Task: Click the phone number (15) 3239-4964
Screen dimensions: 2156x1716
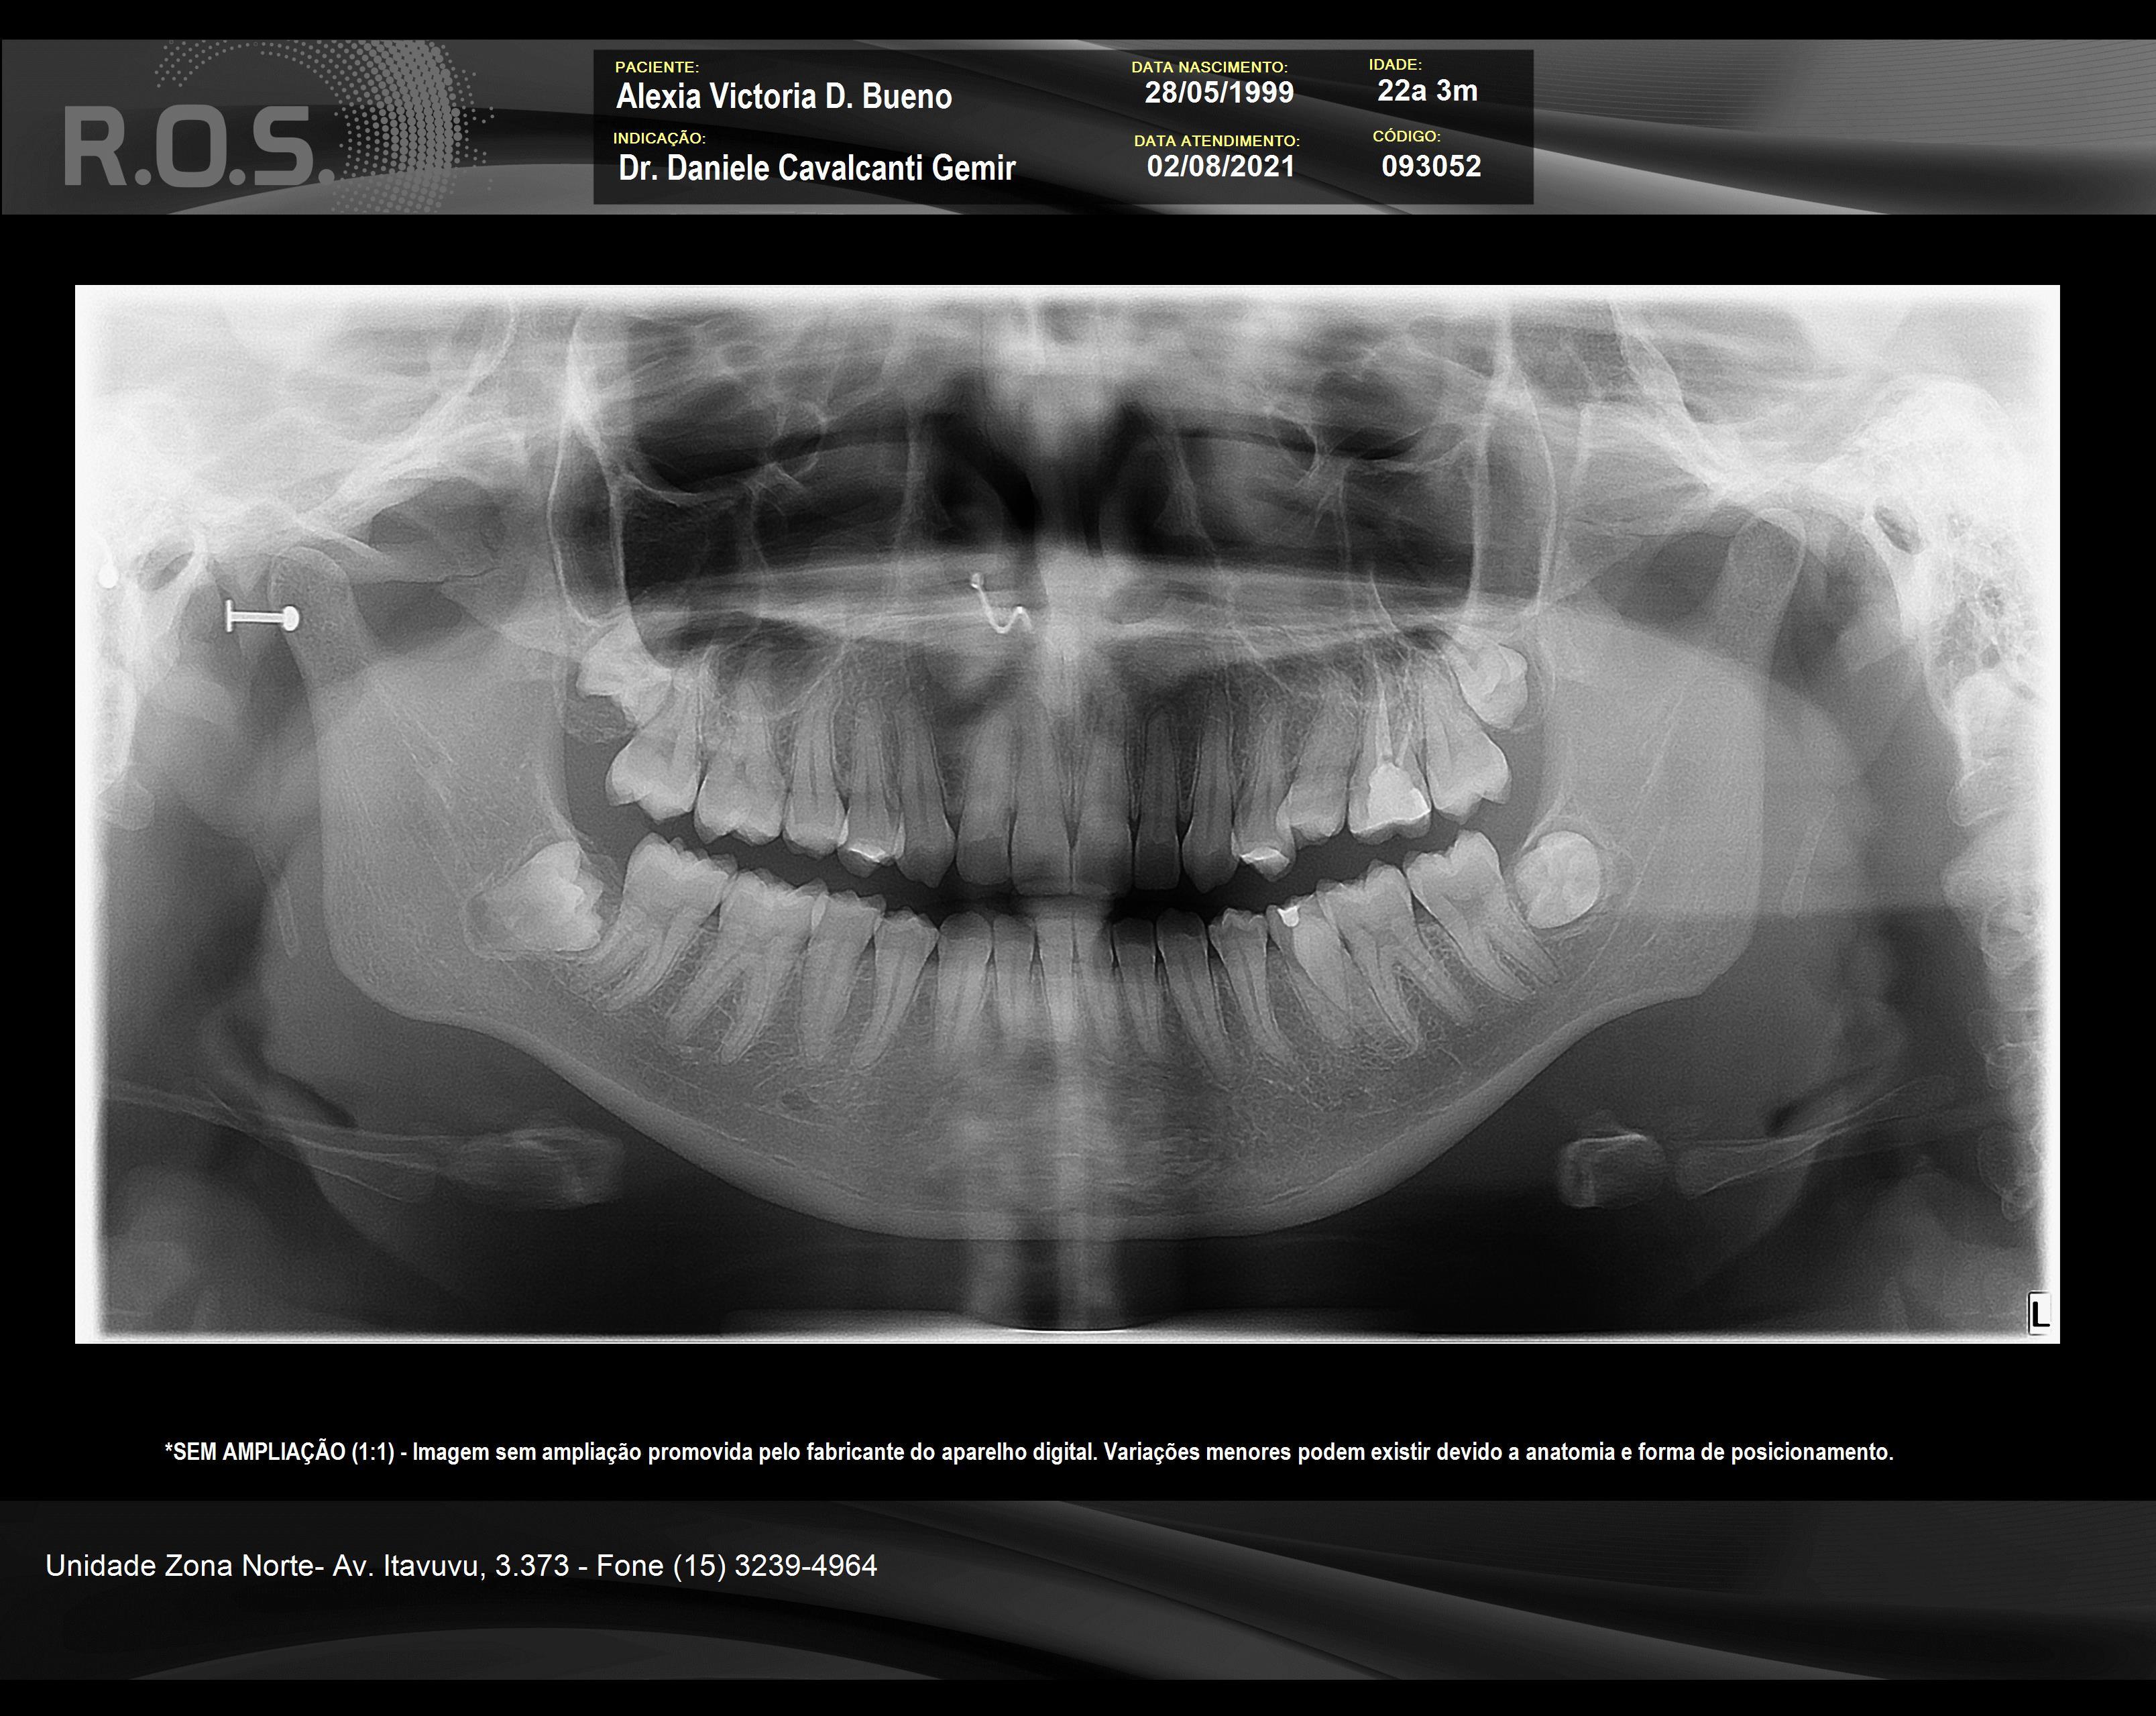Action: (x=774, y=1565)
